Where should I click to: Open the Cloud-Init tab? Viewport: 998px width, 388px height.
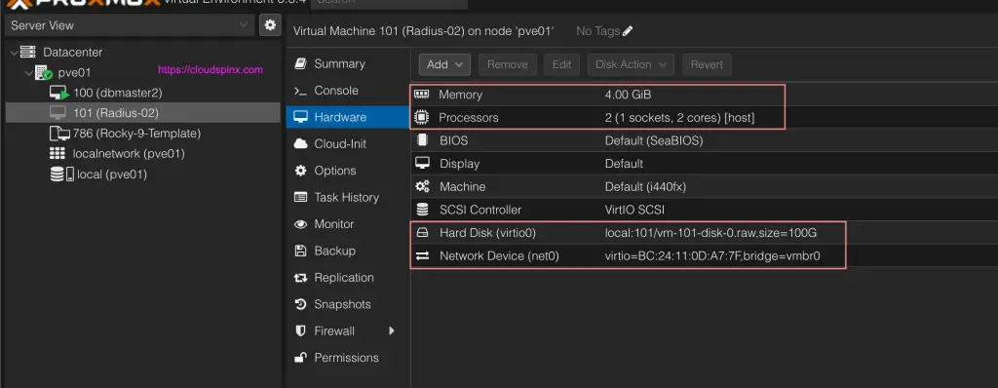click(348, 144)
